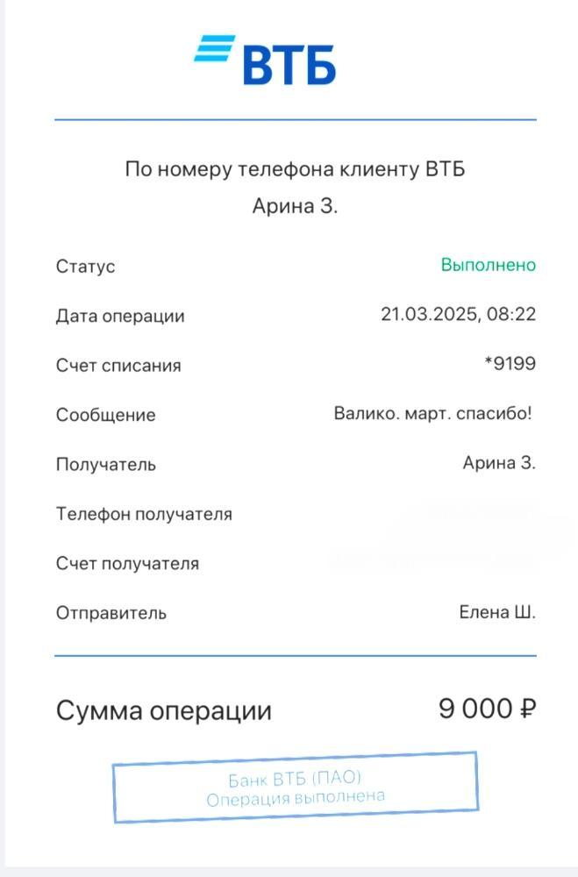Screen dimensions: 578x877
Task: Select recipient name in Получатель row
Action: [x=499, y=463]
